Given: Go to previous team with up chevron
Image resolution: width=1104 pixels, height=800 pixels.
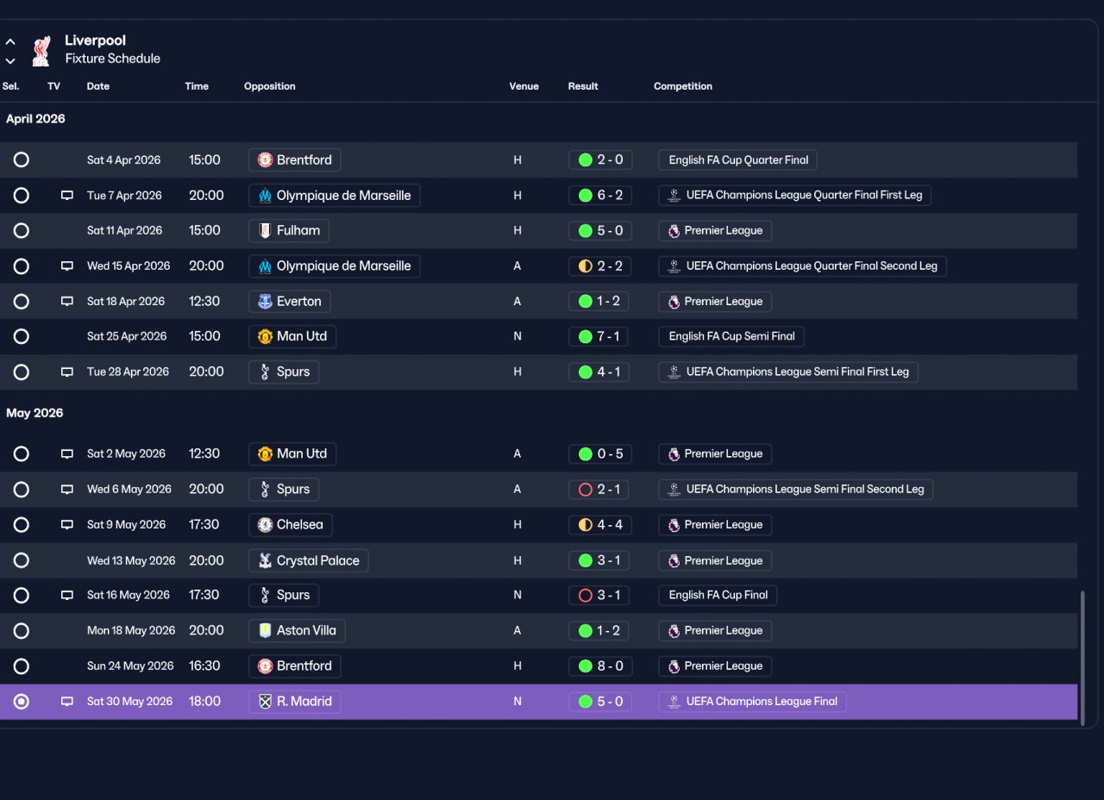Looking at the screenshot, I should tap(10, 41).
